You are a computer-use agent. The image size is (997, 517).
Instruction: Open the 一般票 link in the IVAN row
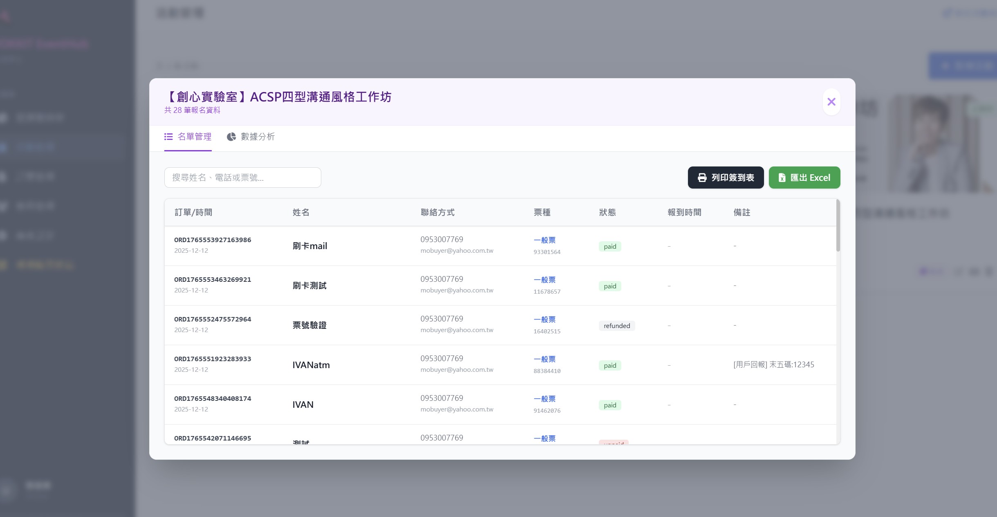pos(545,399)
